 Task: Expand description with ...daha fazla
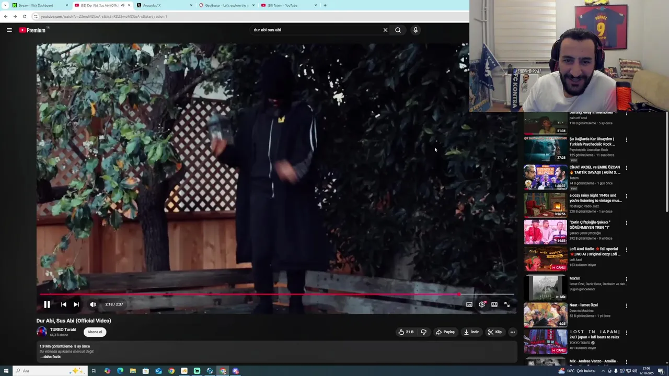(x=50, y=357)
